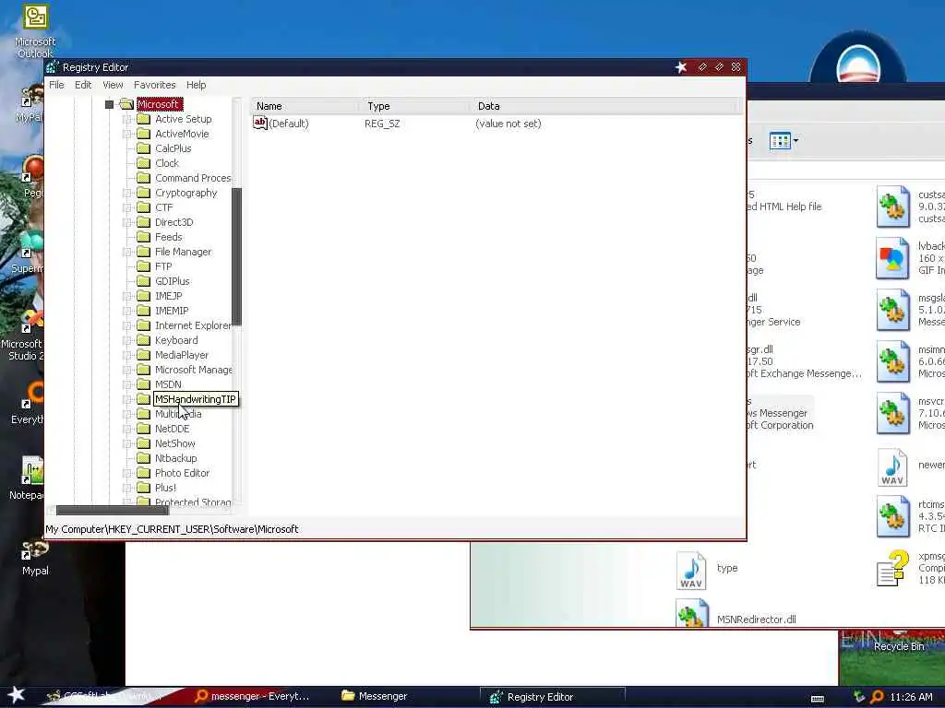
Task: Open the Edit menu in Registry Editor
Action: [x=83, y=85]
